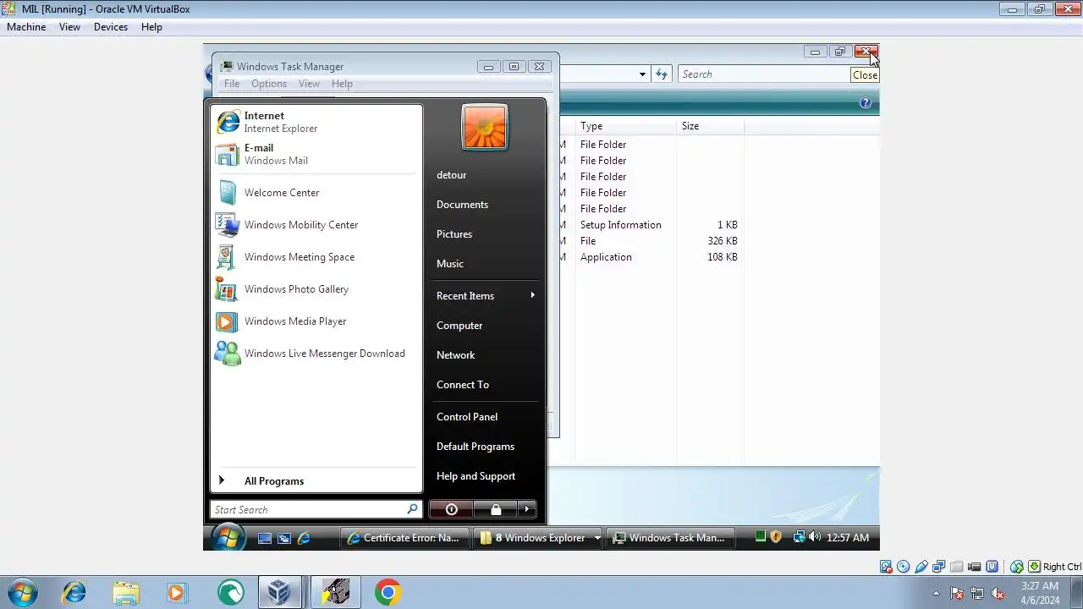This screenshot has width=1083, height=609.
Task: Open the VirtualBox Devices menu
Action: (111, 27)
